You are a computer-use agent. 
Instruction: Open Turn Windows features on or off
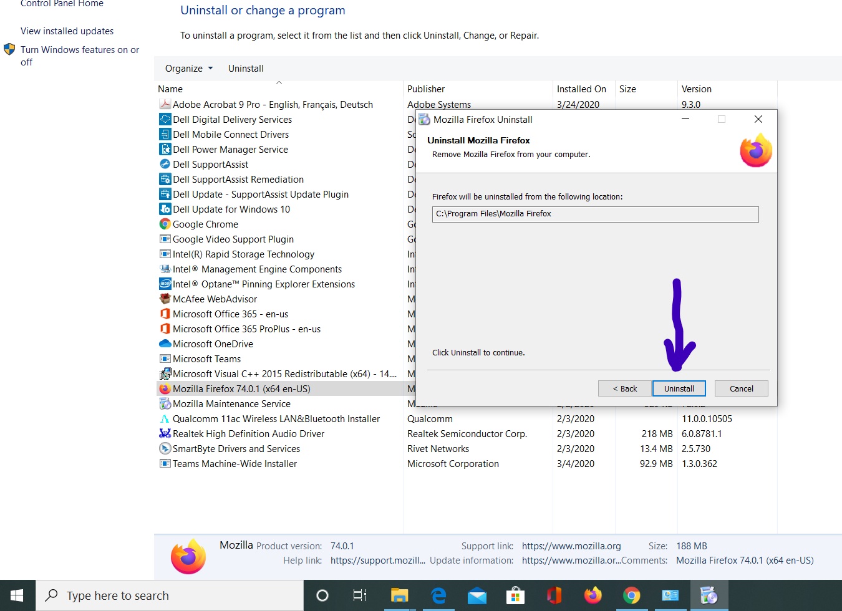point(80,55)
